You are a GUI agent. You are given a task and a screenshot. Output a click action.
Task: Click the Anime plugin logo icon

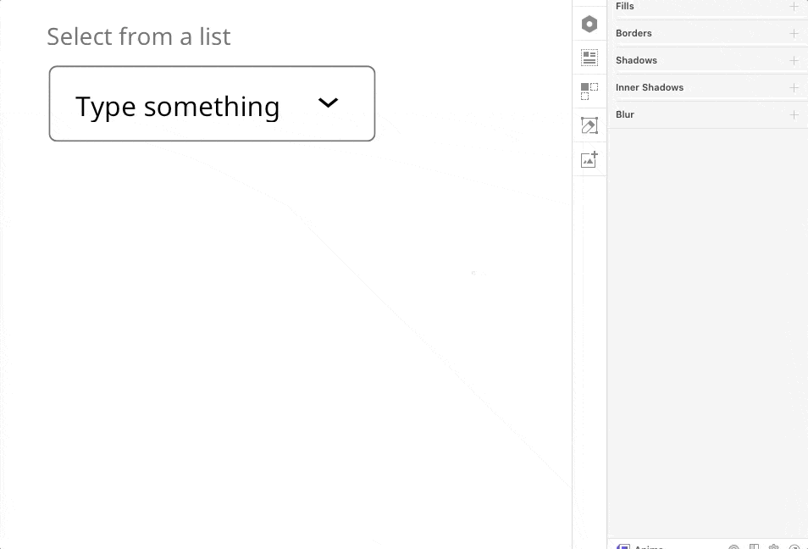click(623, 546)
